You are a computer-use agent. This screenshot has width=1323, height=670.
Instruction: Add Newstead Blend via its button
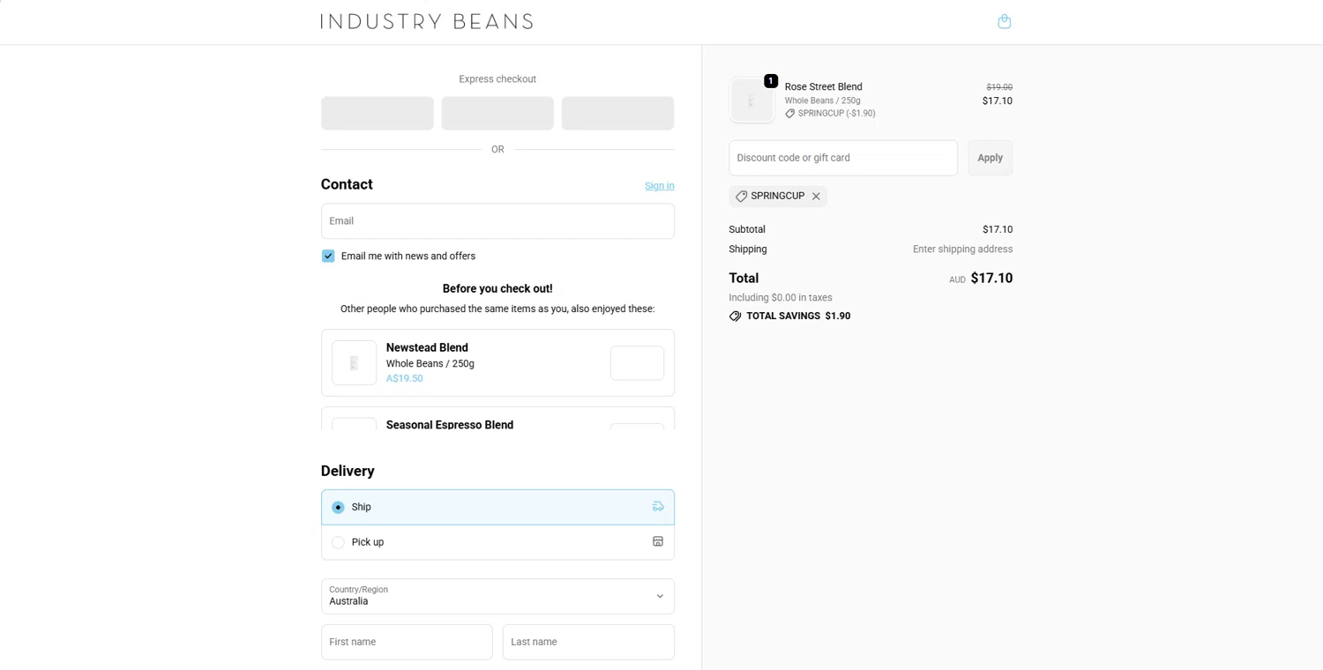tap(637, 363)
